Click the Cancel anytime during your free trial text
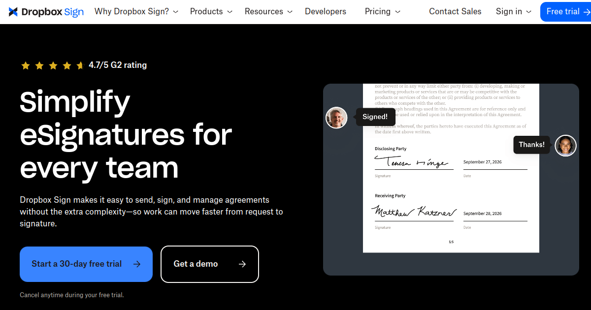Screen dimensions: 591x310 click(x=72, y=295)
